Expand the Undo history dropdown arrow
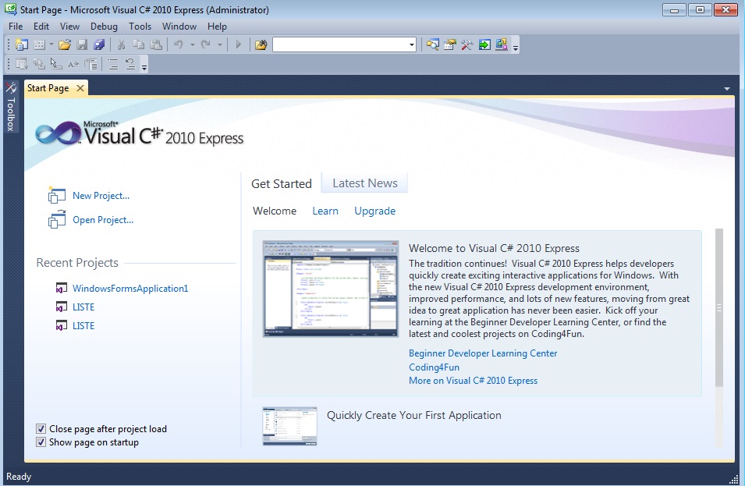This screenshot has width=745, height=486. click(193, 44)
